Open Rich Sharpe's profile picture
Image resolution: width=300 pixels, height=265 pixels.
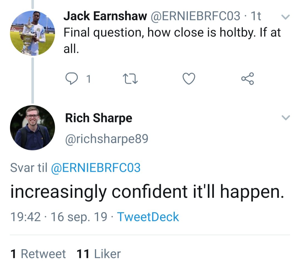32,128
